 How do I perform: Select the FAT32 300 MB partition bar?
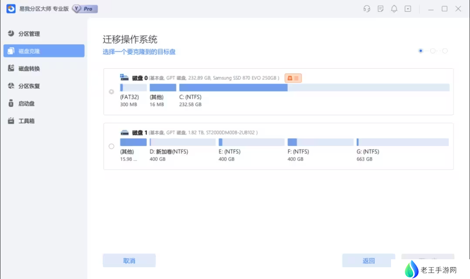[133, 88]
